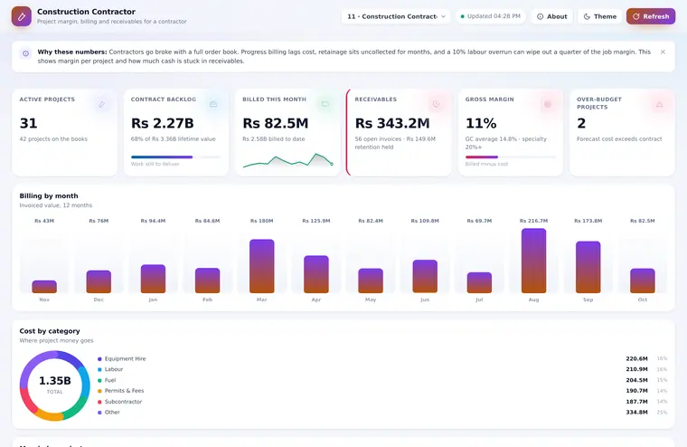This screenshot has width=687, height=447.
Task: Click the info icon in the banner
Action: click(x=26, y=53)
